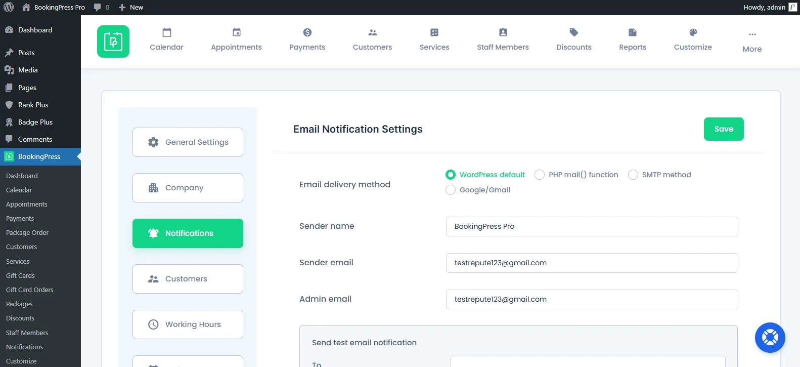Open Discounts submenu link in sidebar
Viewport: 800px width, 367px height.
click(x=20, y=318)
